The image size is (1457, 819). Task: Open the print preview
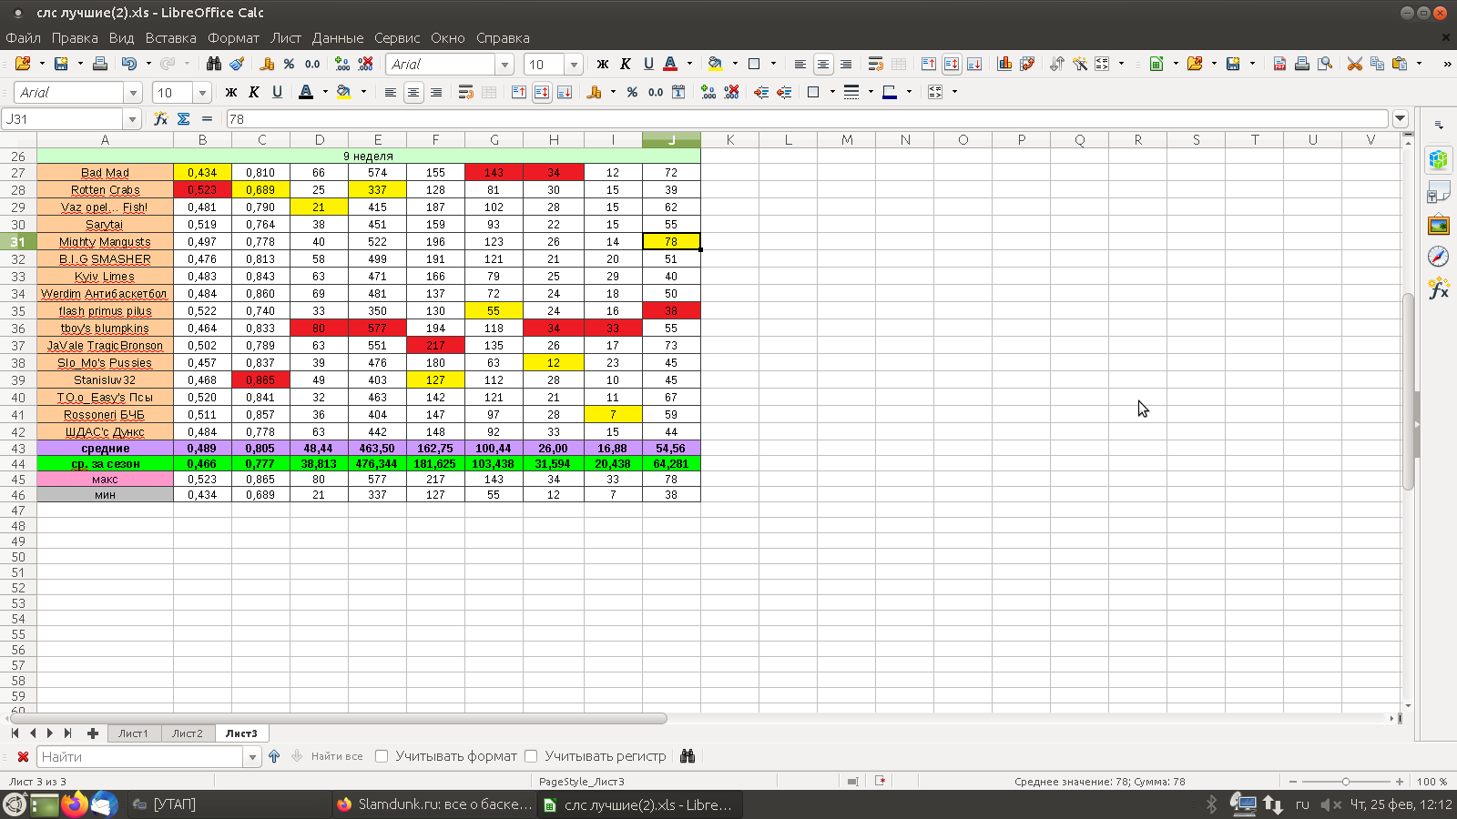point(1325,64)
